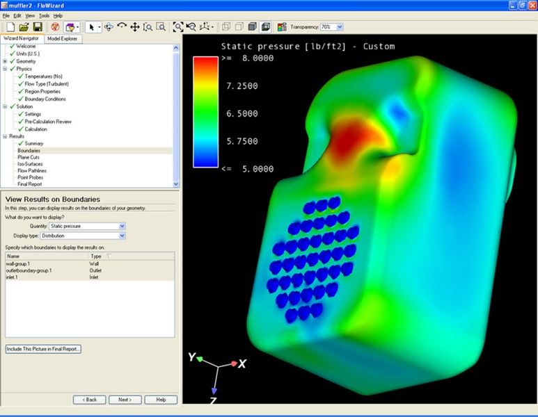Open a file with the folder icon

pyautogui.click(x=24, y=27)
